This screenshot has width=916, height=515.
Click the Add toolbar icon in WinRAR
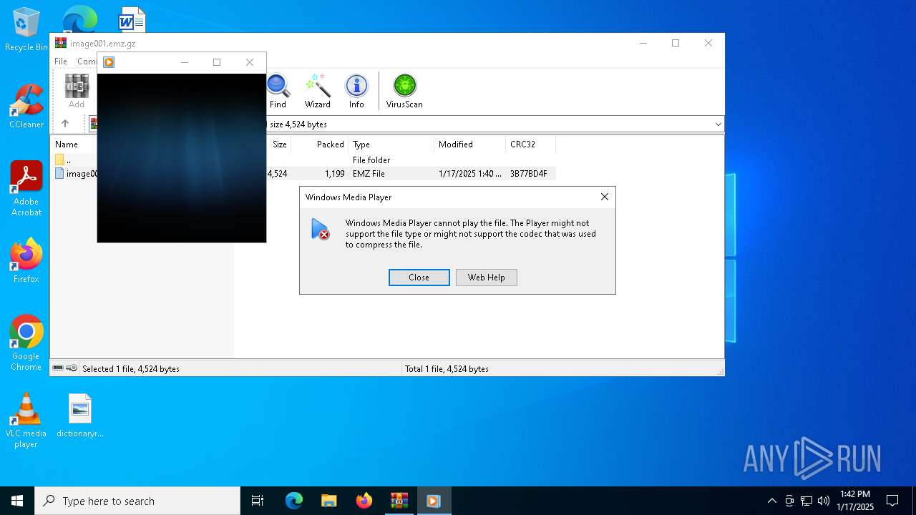(x=77, y=92)
